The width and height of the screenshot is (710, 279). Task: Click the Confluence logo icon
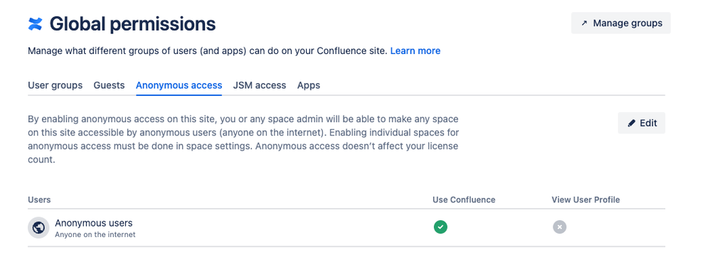coord(35,23)
